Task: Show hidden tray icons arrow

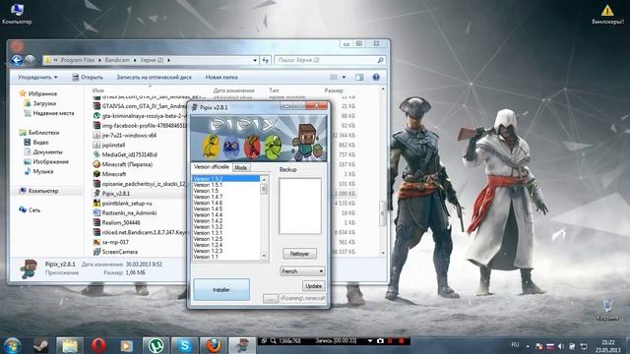Action: (528, 346)
